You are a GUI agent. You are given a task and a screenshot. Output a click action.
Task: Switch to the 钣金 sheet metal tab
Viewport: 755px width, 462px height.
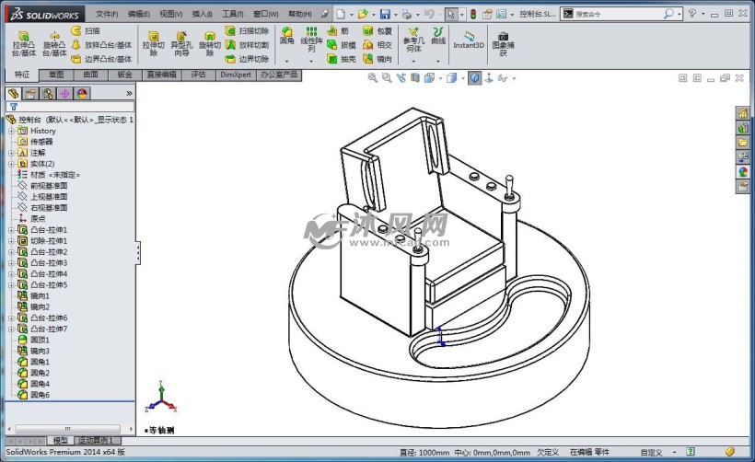tap(124, 75)
